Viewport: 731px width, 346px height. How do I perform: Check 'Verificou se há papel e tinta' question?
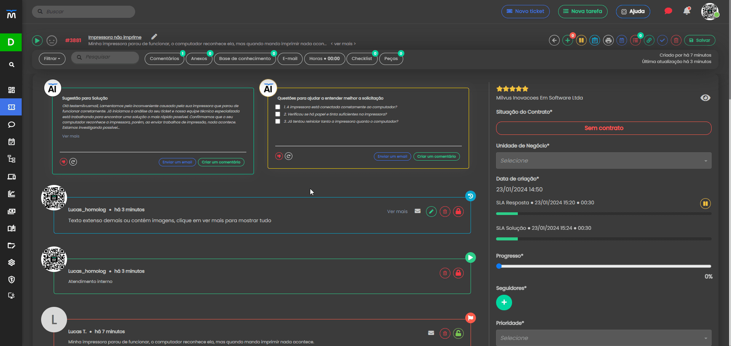click(x=278, y=114)
